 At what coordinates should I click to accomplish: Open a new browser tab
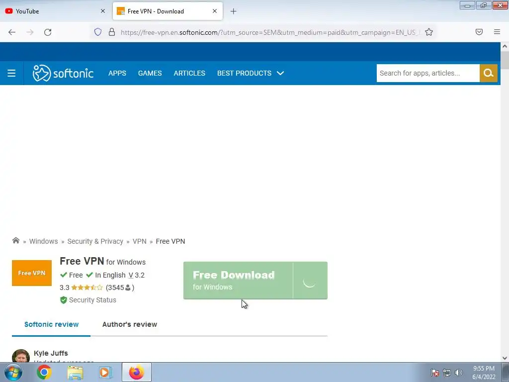233,11
